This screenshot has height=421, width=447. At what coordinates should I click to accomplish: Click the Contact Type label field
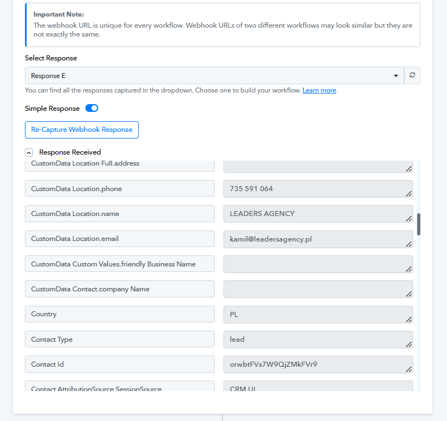(120, 339)
